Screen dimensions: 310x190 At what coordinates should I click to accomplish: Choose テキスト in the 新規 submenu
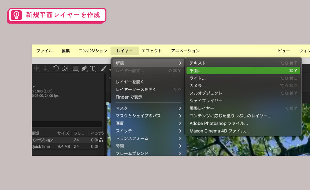243,63
